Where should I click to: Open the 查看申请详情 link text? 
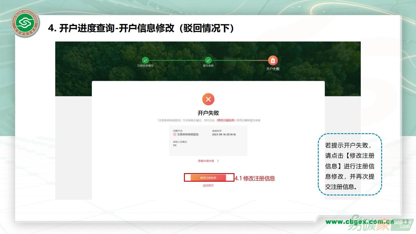coord(206,161)
